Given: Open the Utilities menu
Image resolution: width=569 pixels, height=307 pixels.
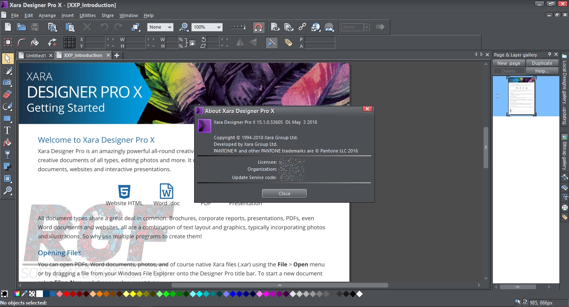Looking at the screenshot, I should [x=87, y=15].
